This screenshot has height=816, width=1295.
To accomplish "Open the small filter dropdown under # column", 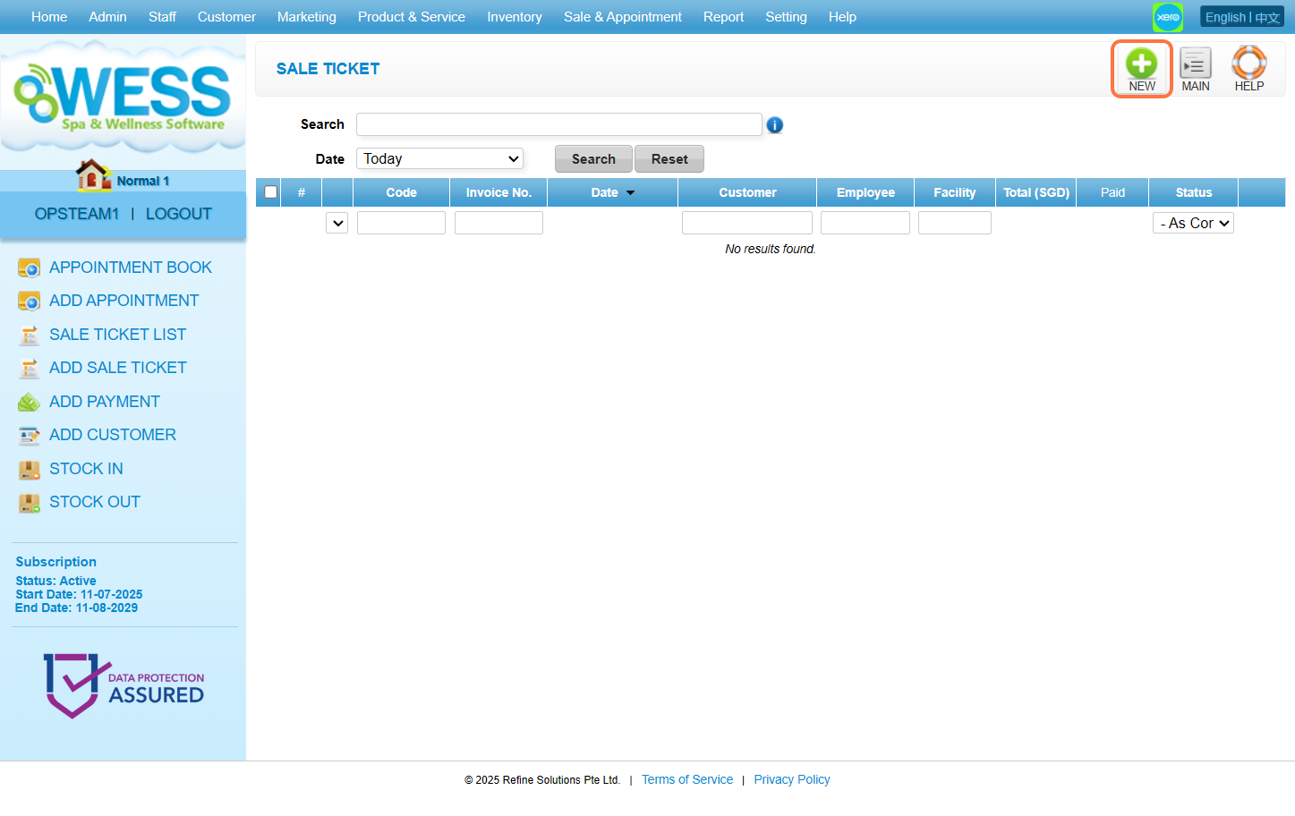I will click(337, 224).
